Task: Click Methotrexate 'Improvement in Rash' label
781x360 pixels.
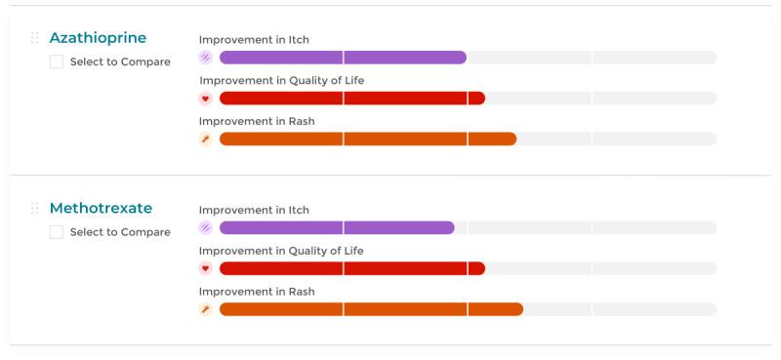Action: [x=257, y=292]
